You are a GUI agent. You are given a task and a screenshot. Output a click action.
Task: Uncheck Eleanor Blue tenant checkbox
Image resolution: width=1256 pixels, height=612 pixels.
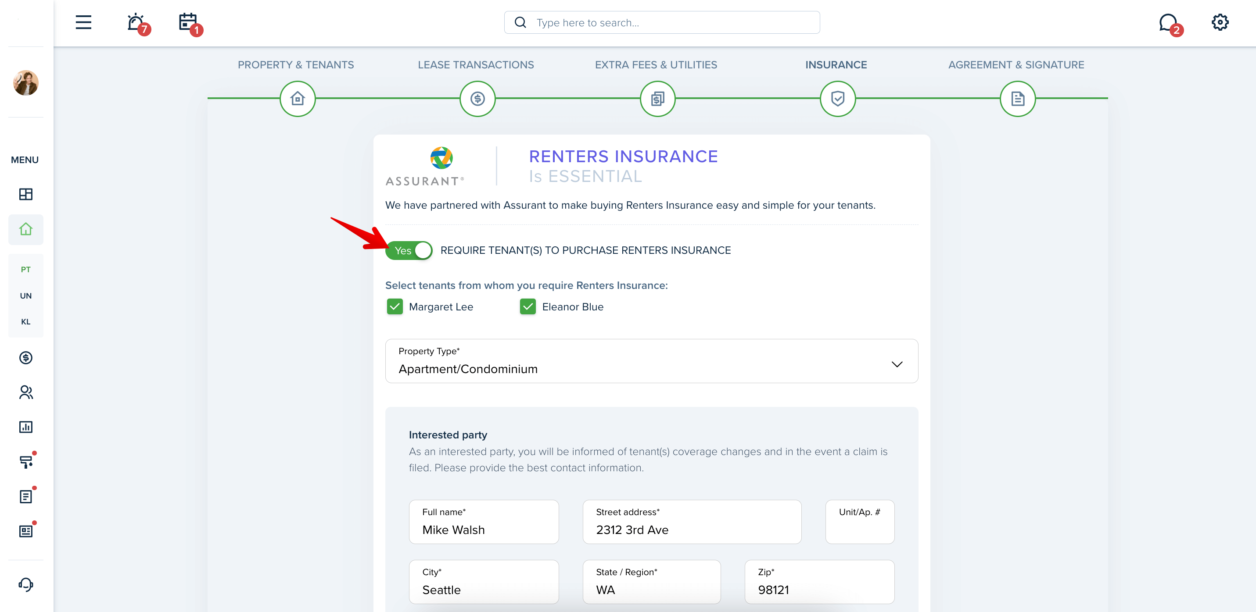pos(528,307)
